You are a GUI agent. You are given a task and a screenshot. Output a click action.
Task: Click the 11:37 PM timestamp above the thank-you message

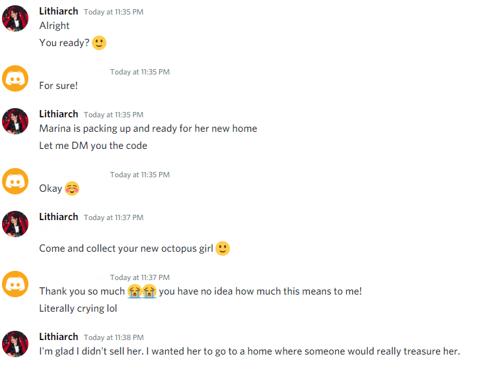point(139,277)
